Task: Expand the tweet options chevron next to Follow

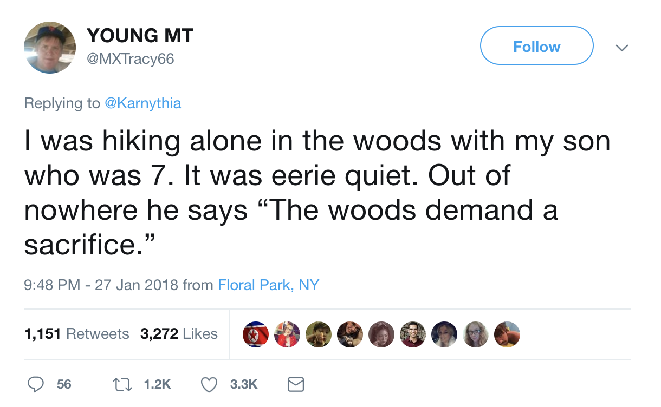Action: tap(623, 48)
